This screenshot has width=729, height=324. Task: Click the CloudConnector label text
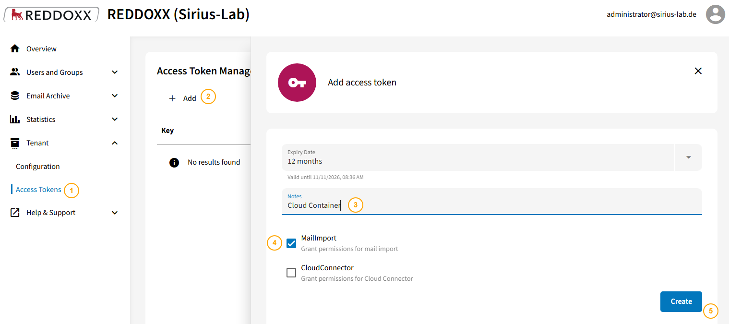coord(327,268)
